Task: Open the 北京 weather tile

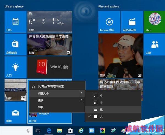Action: pos(50,22)
